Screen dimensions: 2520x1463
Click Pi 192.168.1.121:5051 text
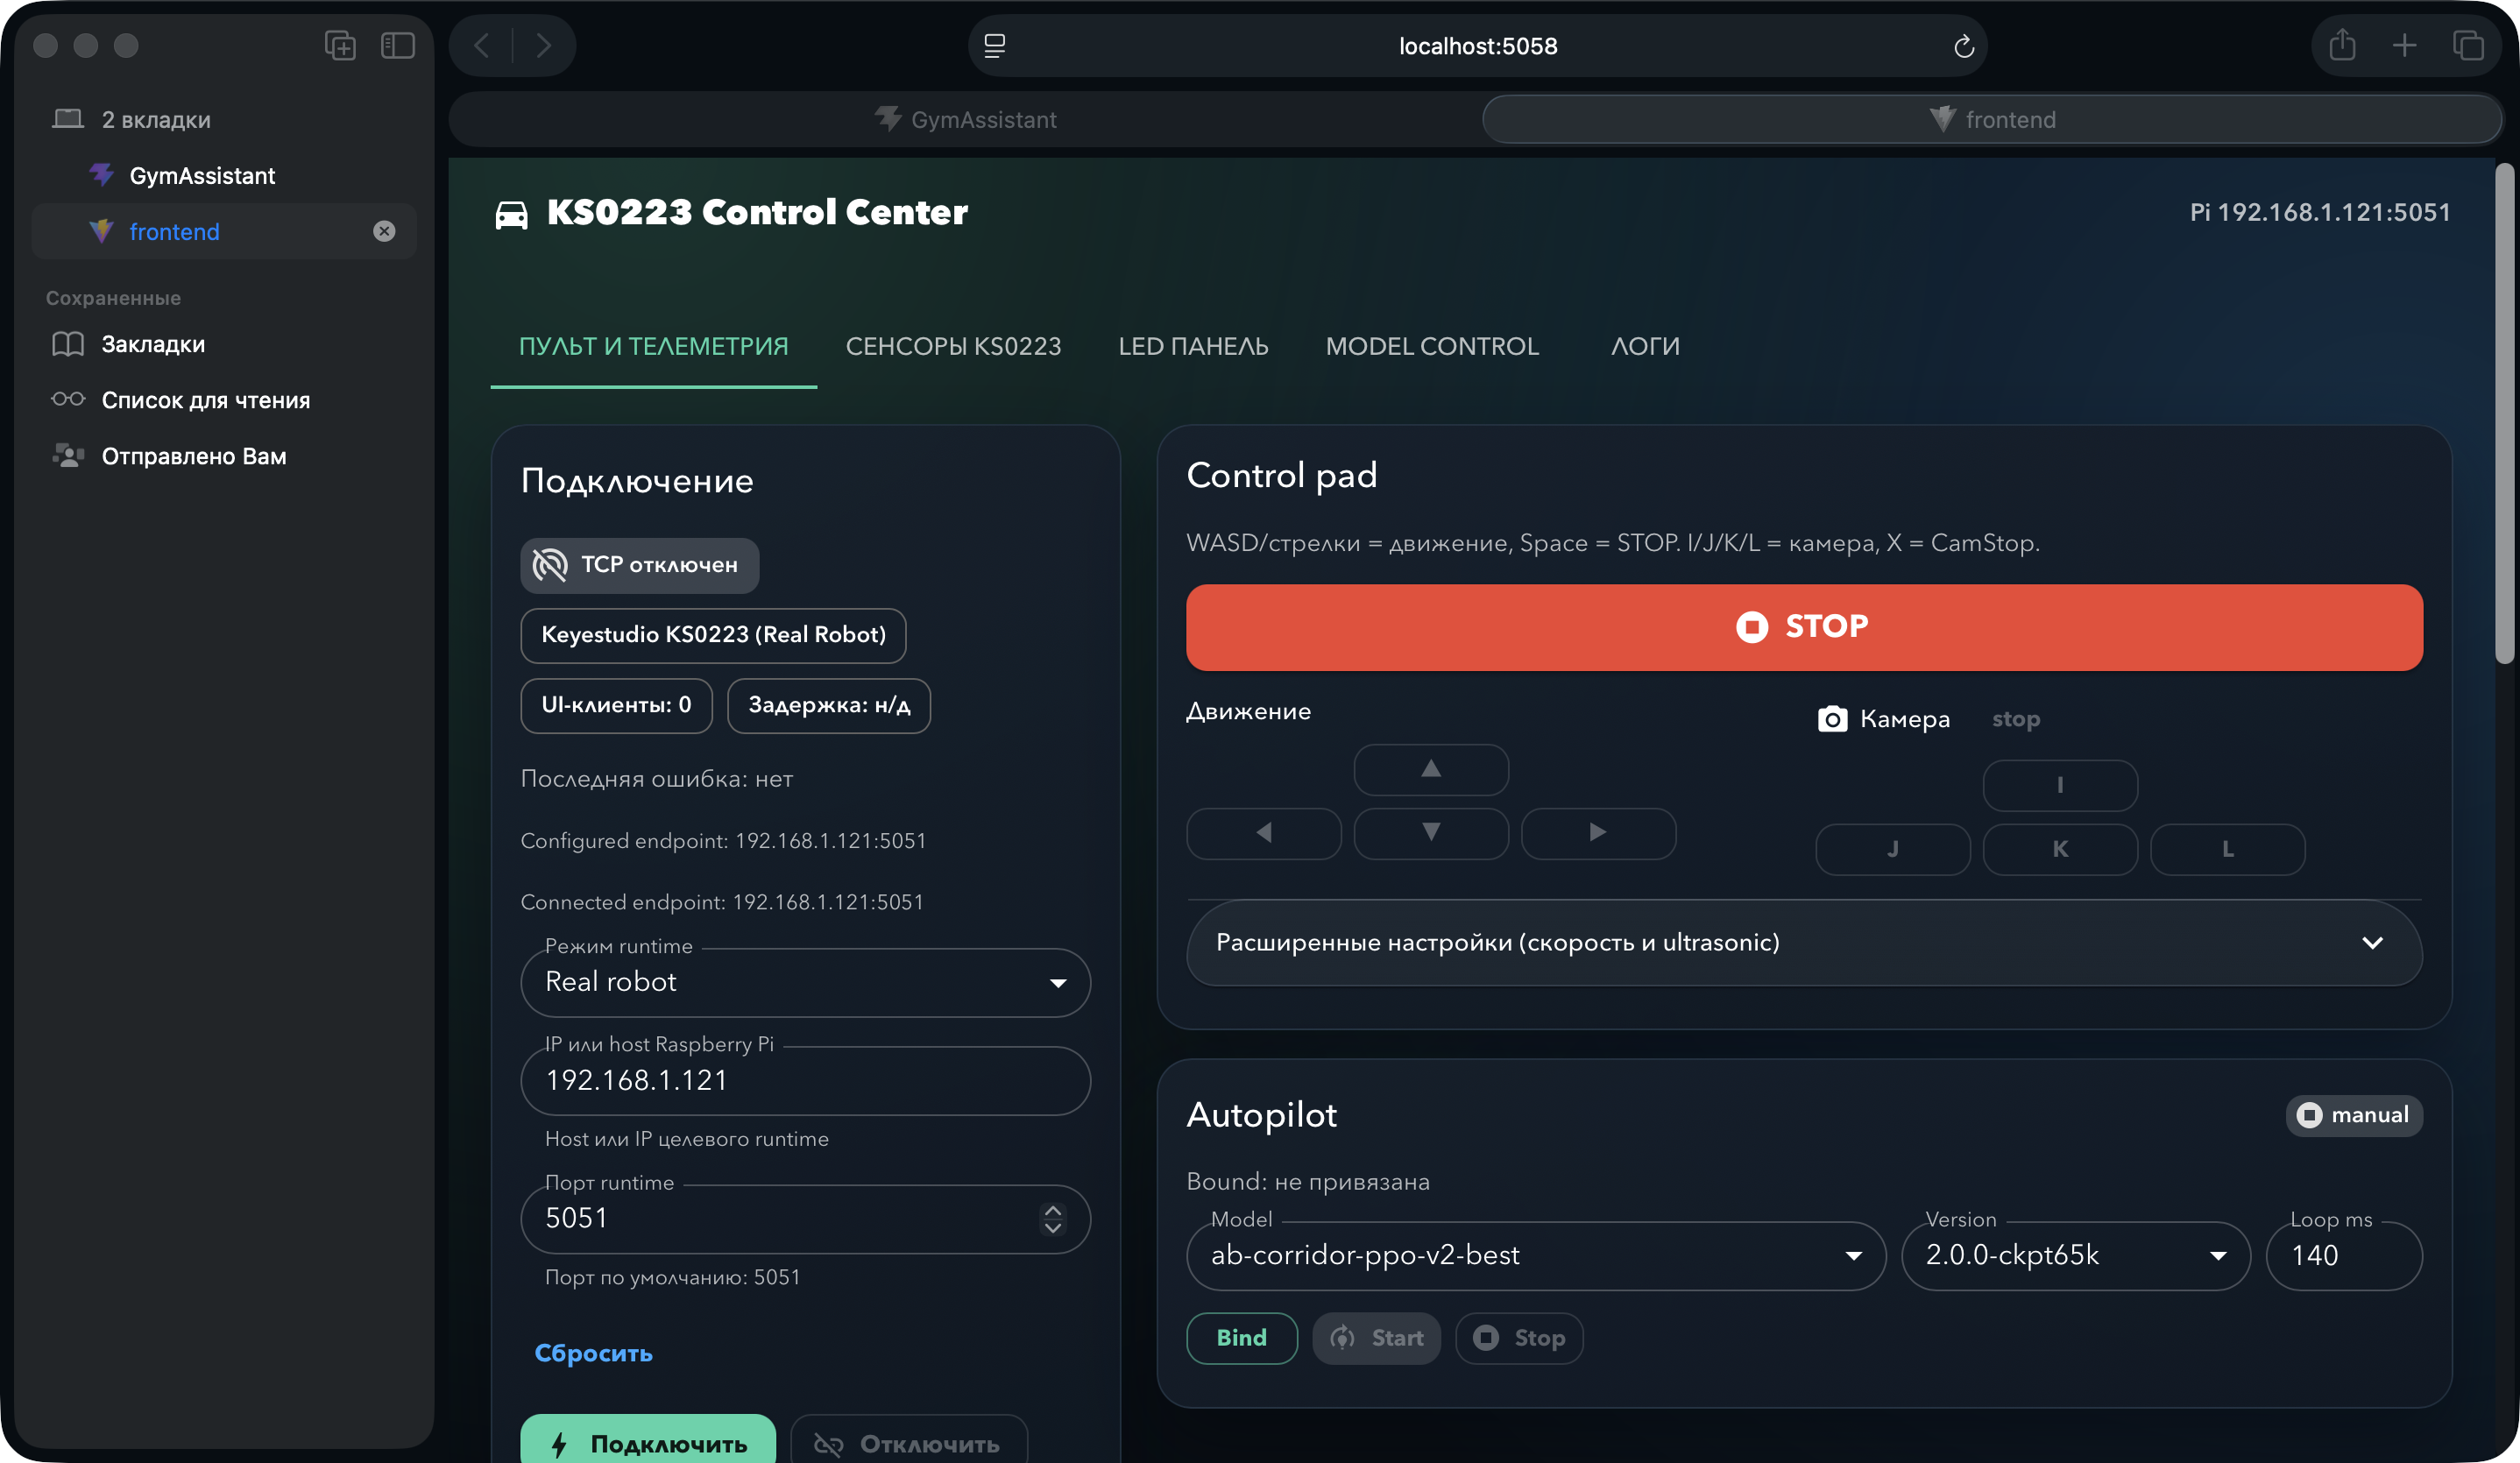tap(2319, 213)
